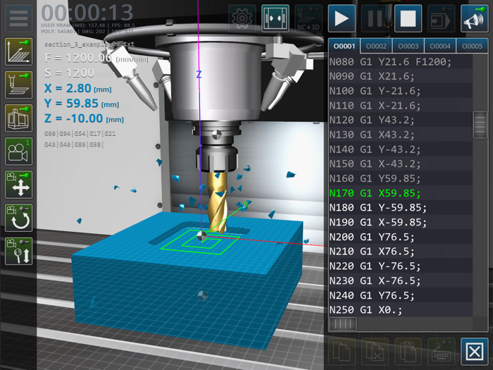
Task: Activate the camera rotate tool
Action: [x=18, y=218]
